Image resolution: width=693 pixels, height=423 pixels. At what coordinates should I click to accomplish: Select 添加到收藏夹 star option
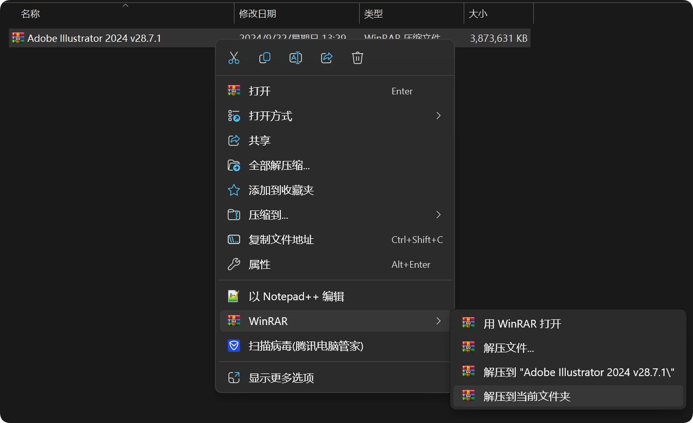[281, 190]
